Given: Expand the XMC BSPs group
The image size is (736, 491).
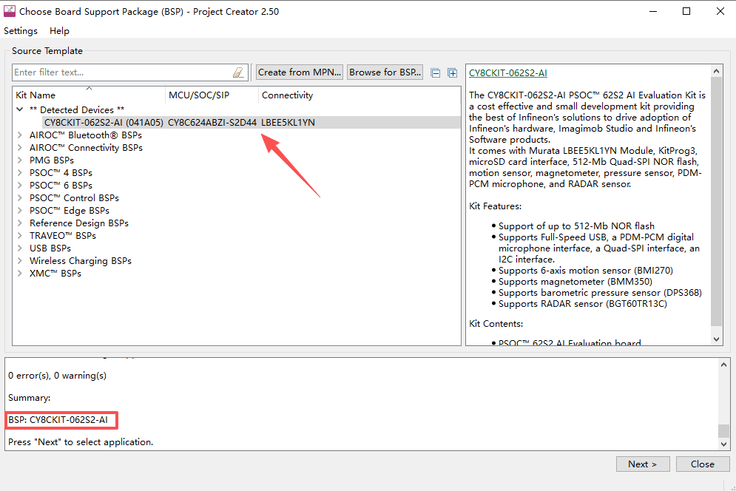Looking at the screenshot, I should tap(20, 273).
